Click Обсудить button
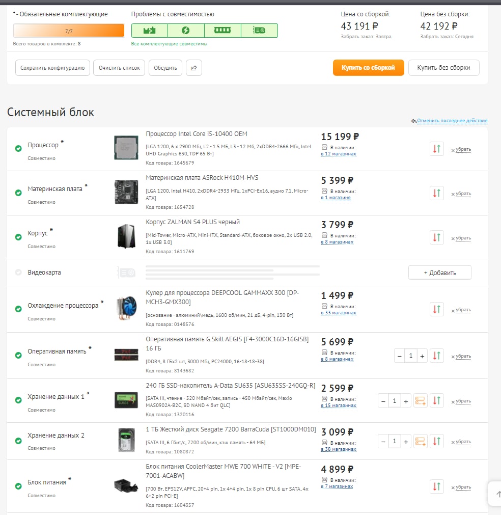Image resolution: width=501 pixels, height=515 pixels. coord(165,68)
